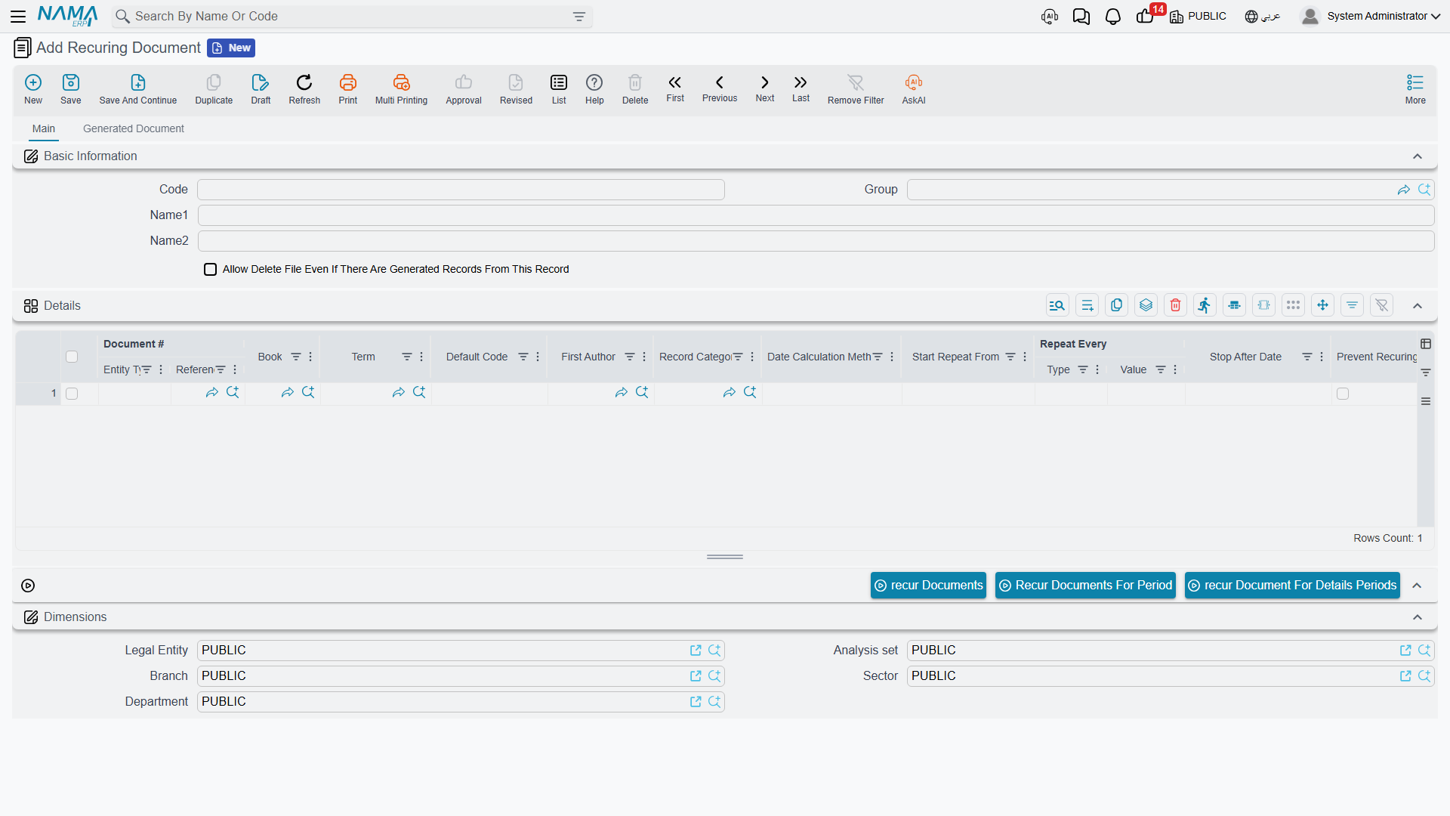Click the New status badge
The width and height of the screenshot is (1450, 816).
(231, 48)
